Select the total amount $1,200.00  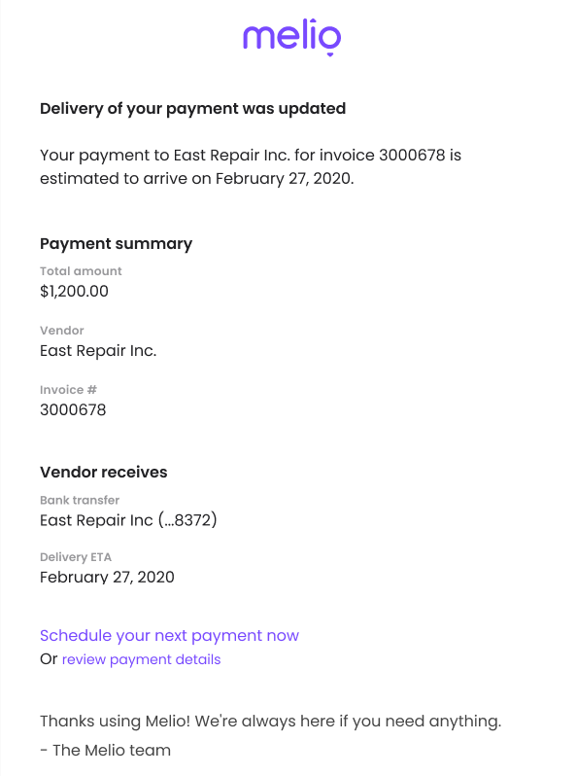[74, 291]
